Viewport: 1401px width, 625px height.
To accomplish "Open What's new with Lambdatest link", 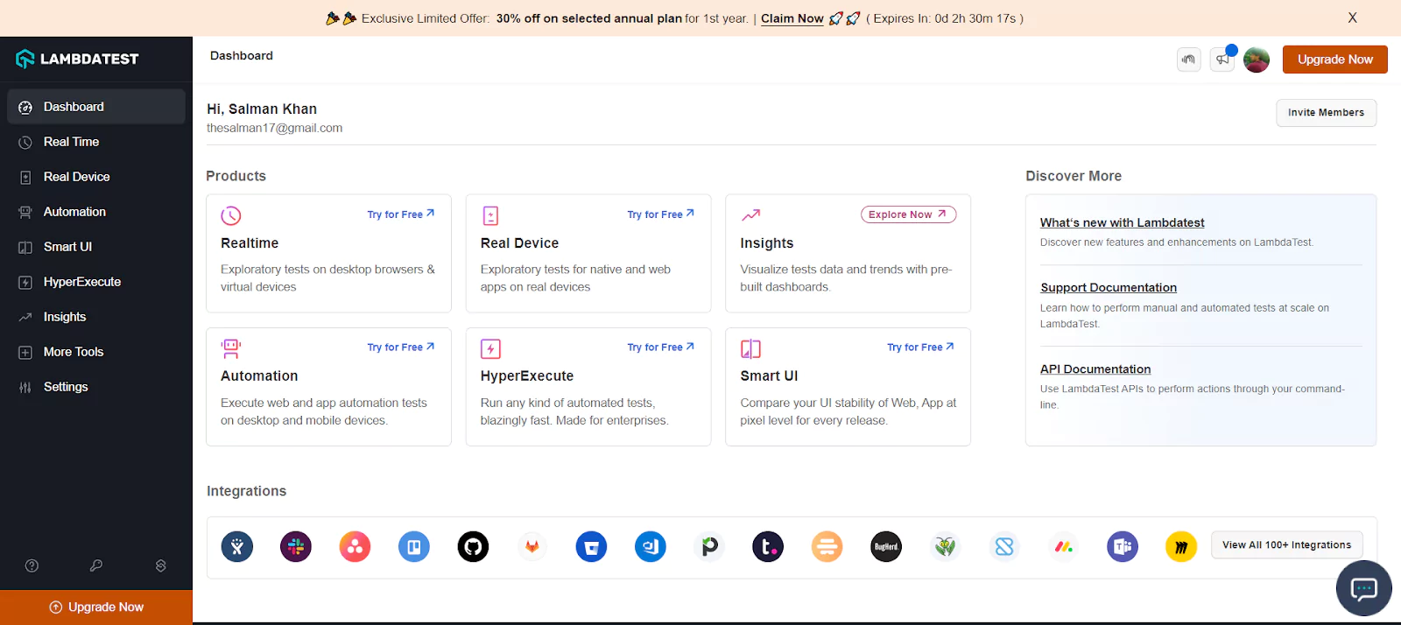I will [1122, 223].
